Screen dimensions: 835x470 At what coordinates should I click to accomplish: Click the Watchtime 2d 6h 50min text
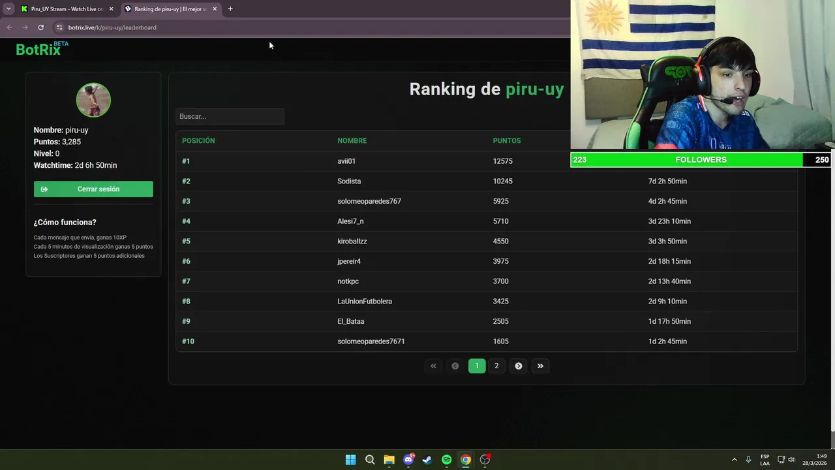pyautogui.click(x=76, y=166)
